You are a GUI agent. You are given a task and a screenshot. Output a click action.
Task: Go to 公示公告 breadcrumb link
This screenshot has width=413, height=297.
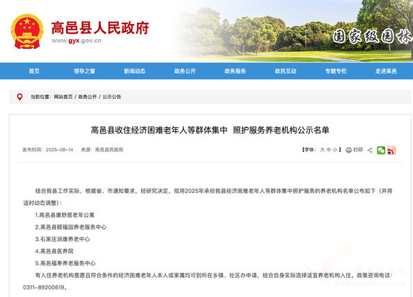click(112, 97)
